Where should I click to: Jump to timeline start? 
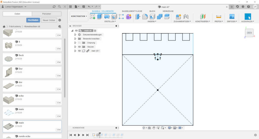point(71,135)
